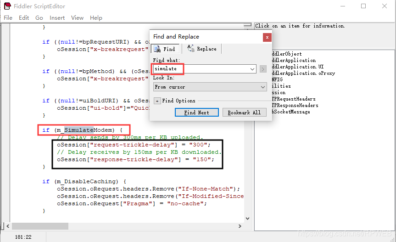Viewport: 396px width, 242px height.
Task: Click the 'Click on an item for information' text
Action: pyautogui.click(x=300, y=26)
